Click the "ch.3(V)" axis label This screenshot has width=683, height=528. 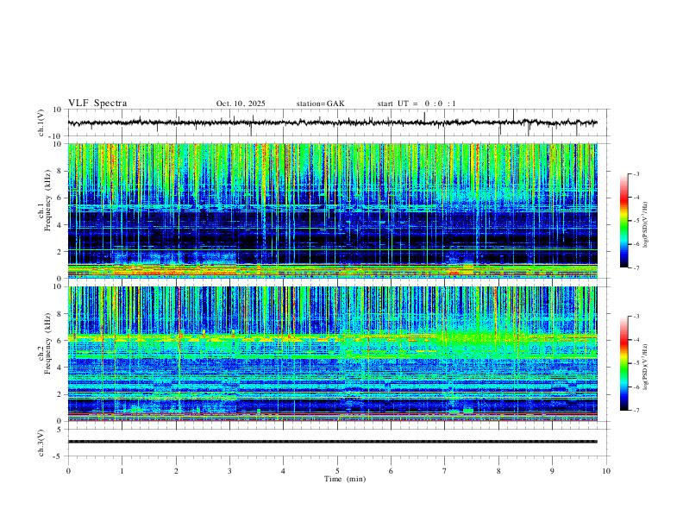coord(41,443)
